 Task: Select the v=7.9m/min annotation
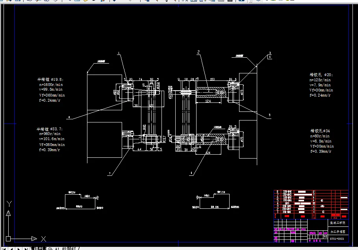pos(320,85)
